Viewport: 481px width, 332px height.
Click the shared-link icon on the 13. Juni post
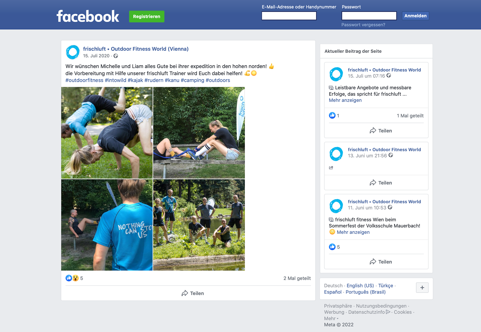331,168
